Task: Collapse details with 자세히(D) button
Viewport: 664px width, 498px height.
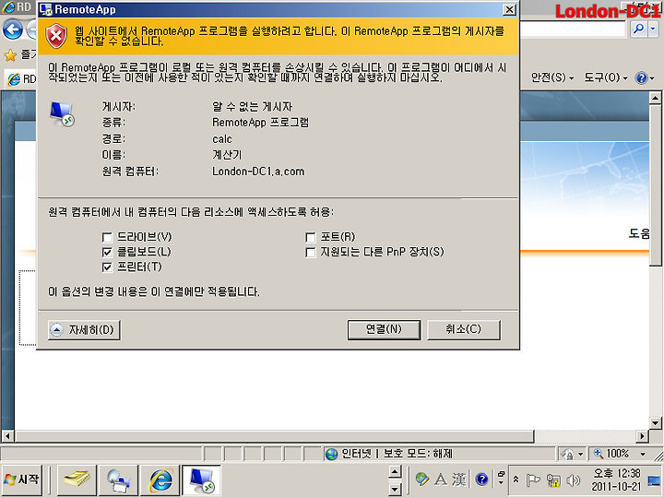Action: click(84, 330)
